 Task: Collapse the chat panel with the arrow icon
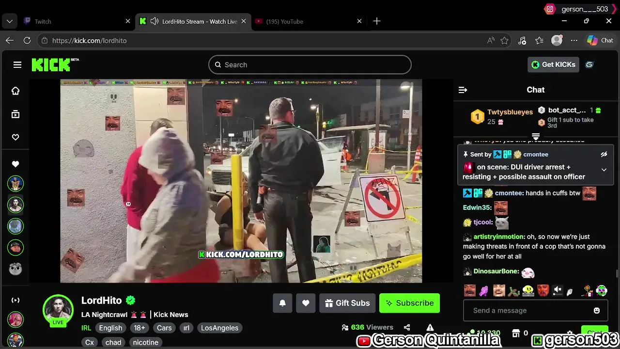pyautogui.click(x=463, y=90)
